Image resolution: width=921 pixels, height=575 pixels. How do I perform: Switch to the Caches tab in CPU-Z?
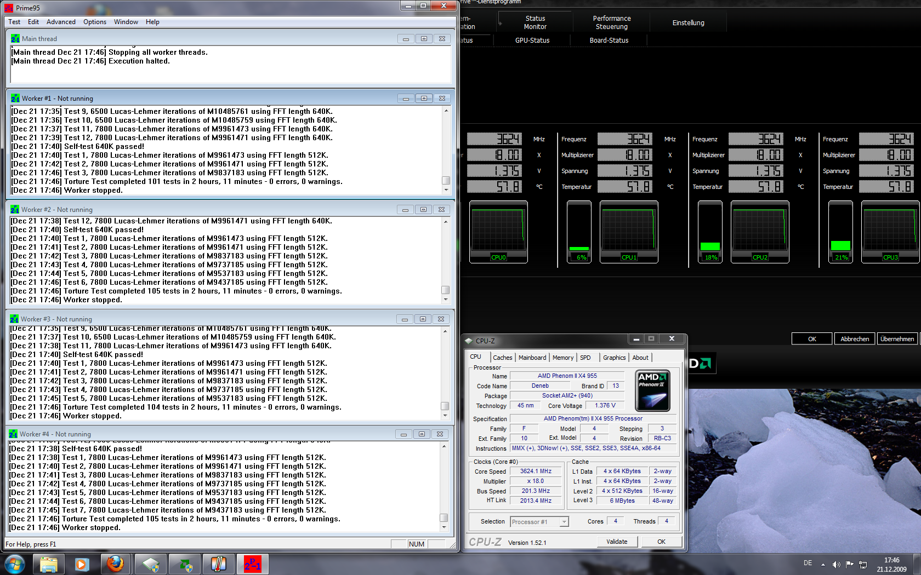[x=503, y=358]
